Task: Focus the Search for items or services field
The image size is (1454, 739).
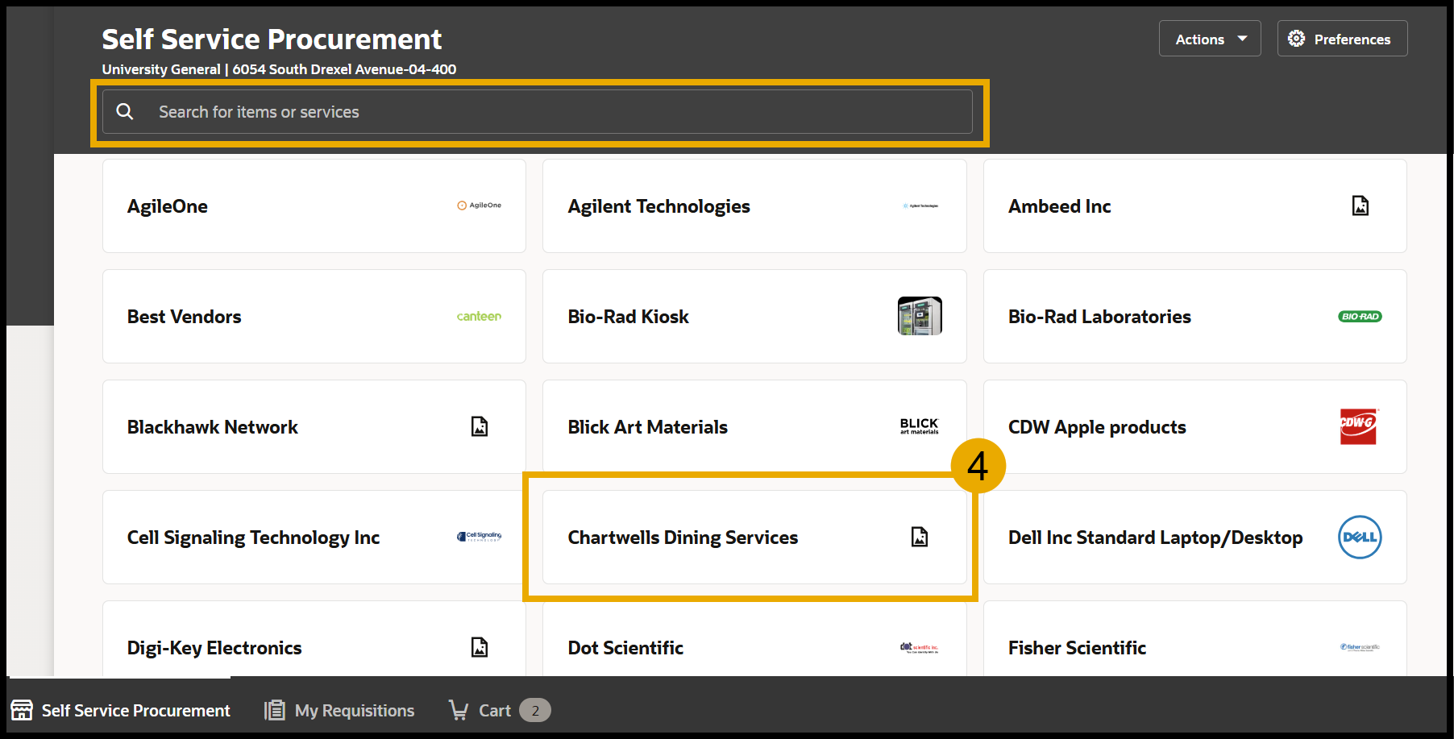Action: tap(538, 112)
